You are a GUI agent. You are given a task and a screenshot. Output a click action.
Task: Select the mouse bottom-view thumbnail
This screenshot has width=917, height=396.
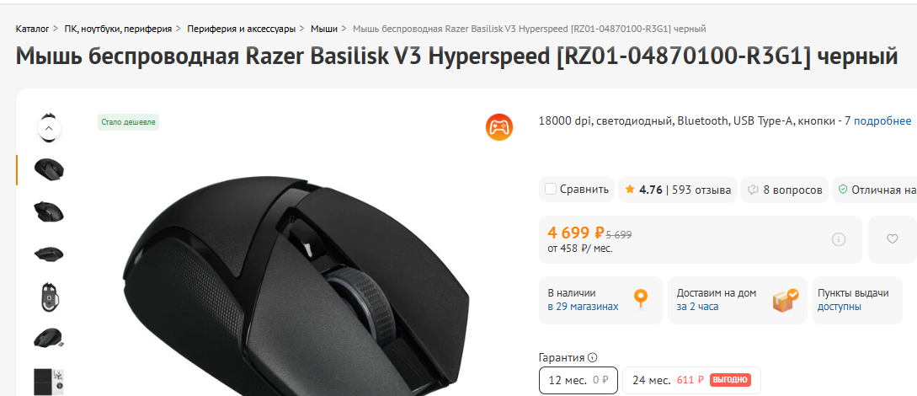(x=49, y=296)
